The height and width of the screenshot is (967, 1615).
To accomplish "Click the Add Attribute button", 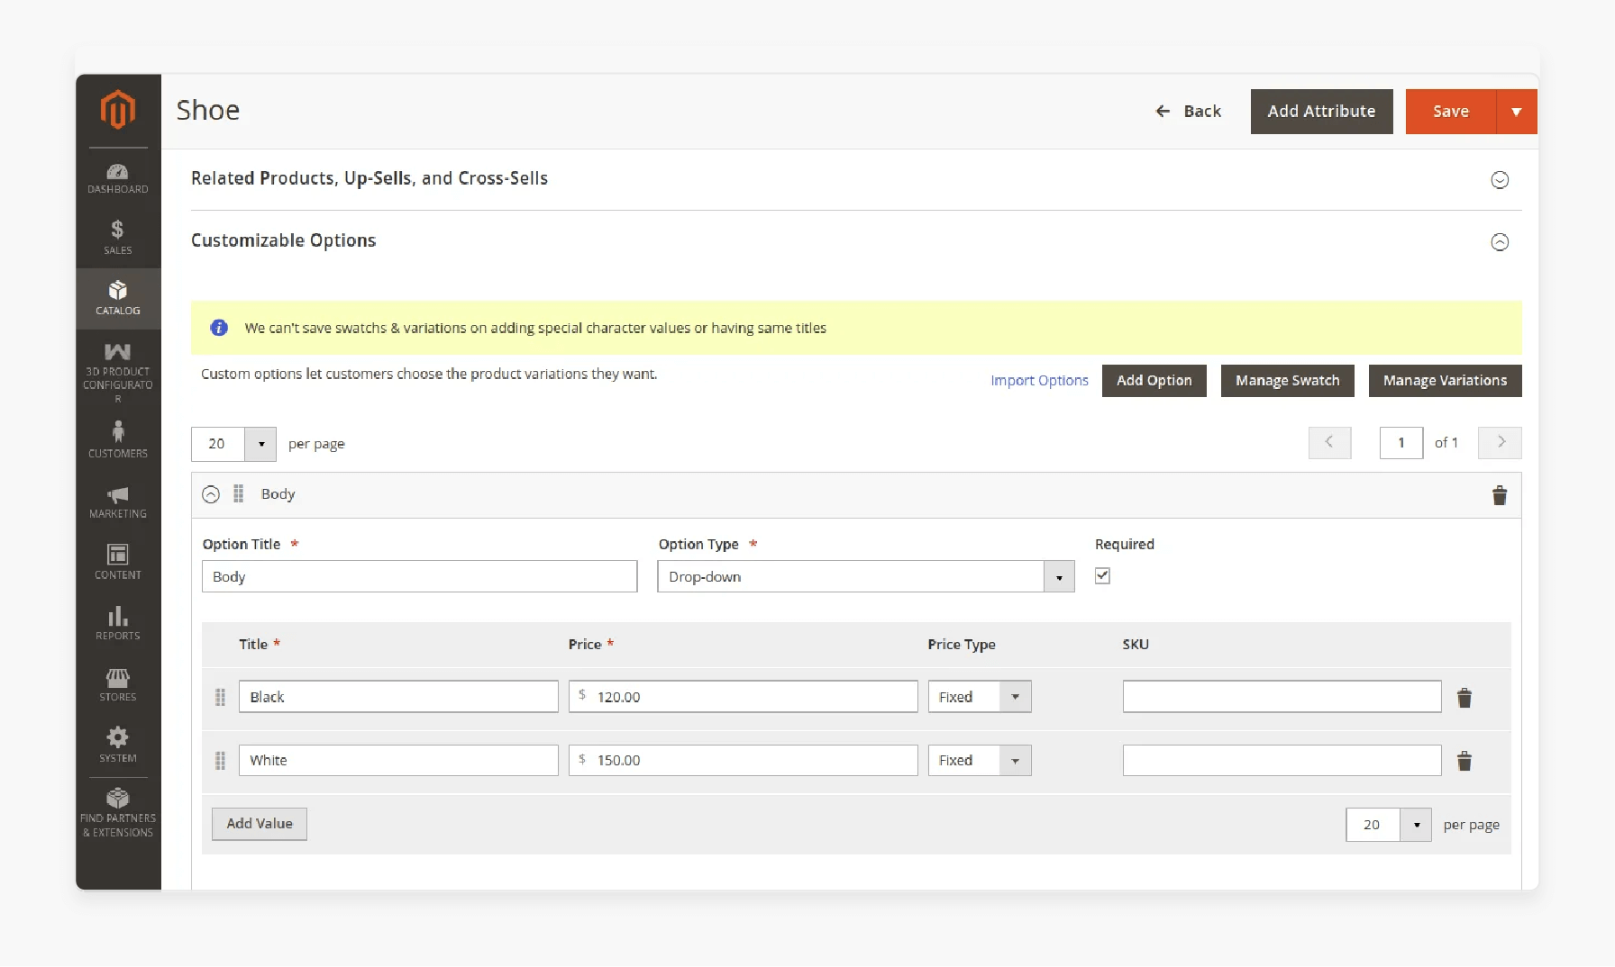I will pos(1321,112).
